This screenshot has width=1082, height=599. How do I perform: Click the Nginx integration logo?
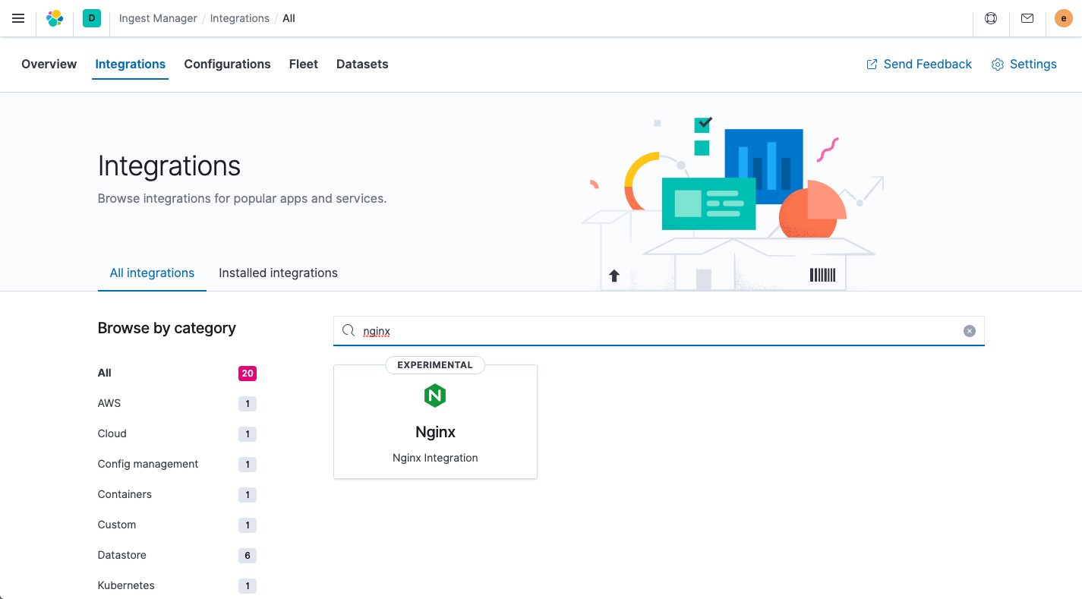pyautogui.click(x=434, y=396)
